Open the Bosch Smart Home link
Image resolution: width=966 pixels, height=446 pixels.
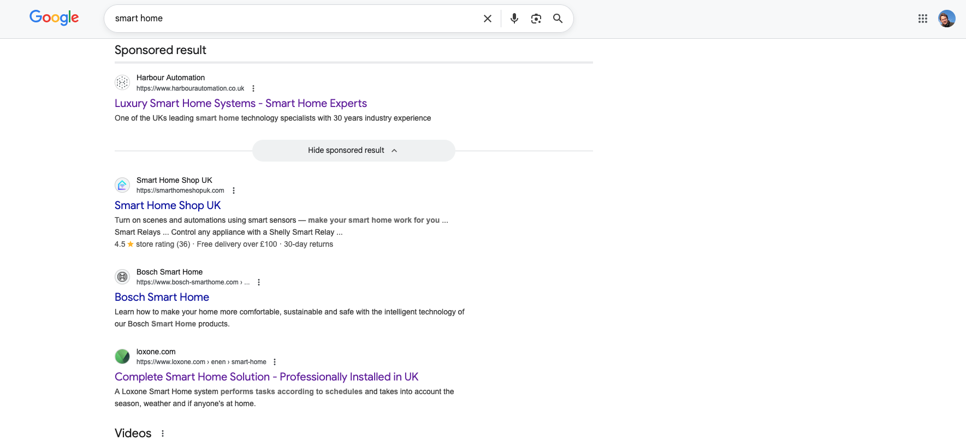coord(162,297)
